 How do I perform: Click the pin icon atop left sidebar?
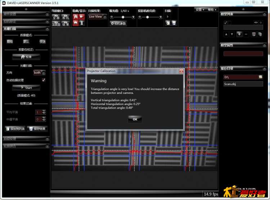(x=26, y=9)
